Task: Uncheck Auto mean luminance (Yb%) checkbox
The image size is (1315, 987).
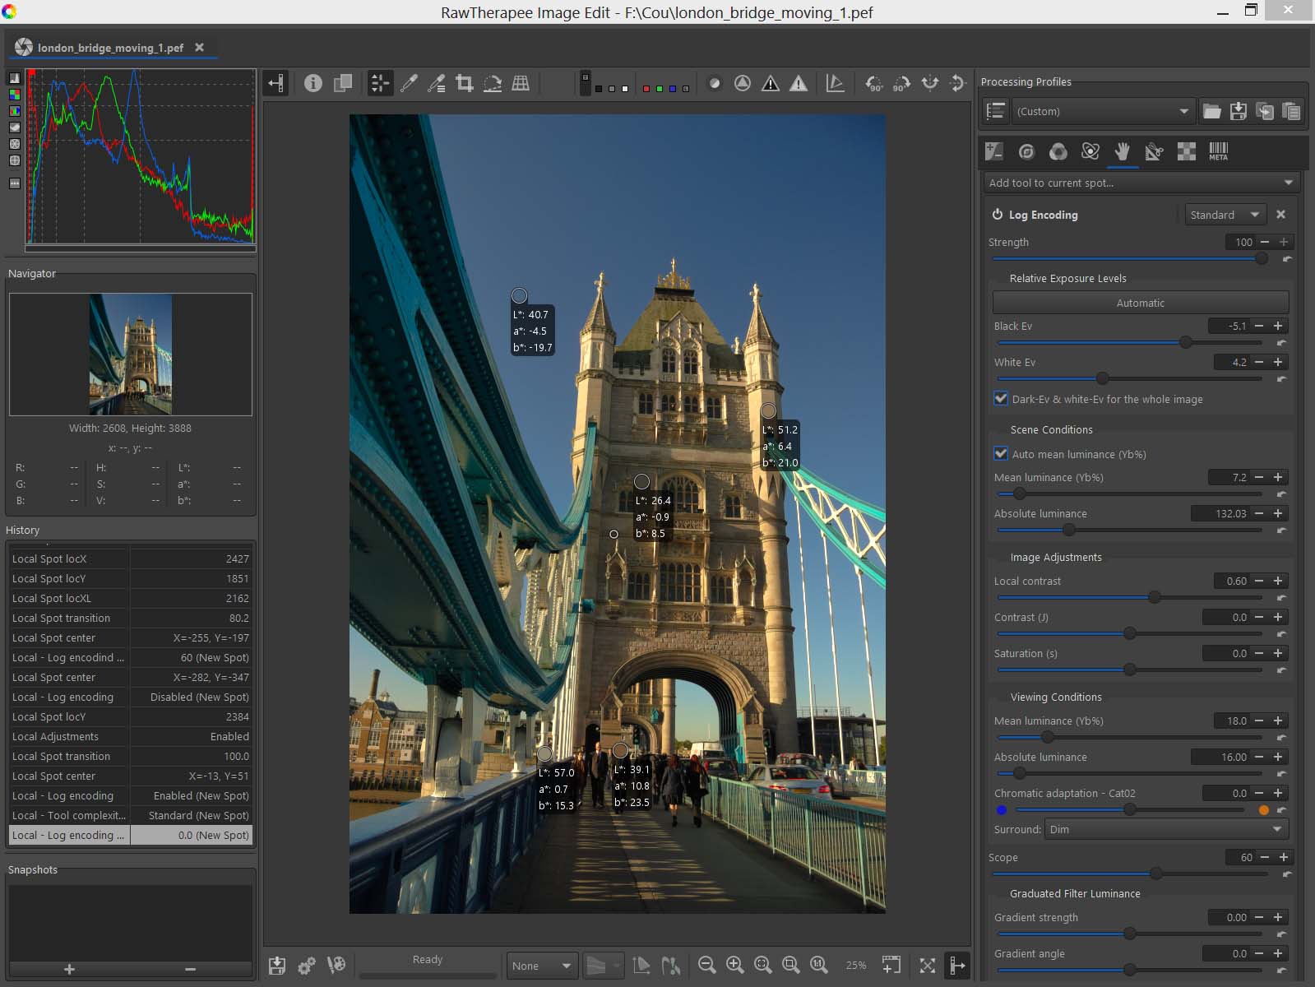Action: pos(1001,453)
